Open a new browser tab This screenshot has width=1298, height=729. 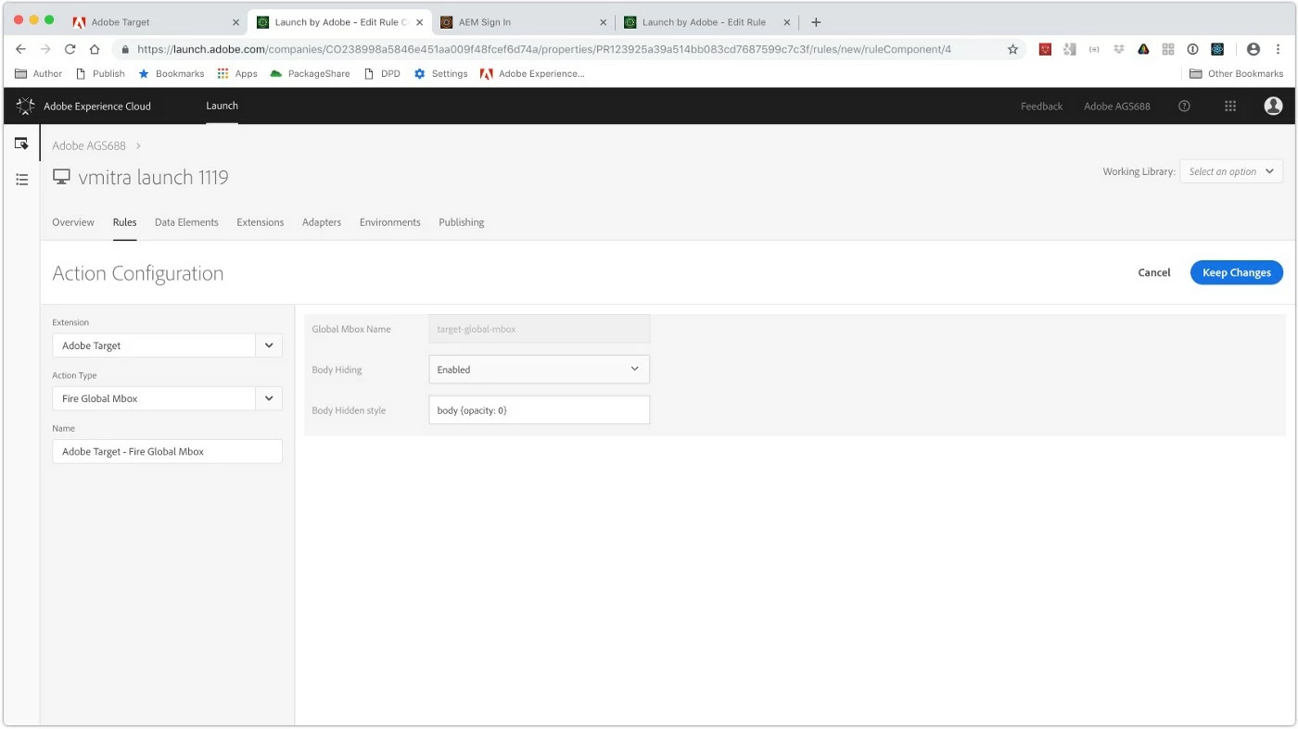816,22
